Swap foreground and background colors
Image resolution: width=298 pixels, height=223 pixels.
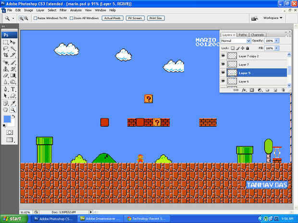coord(13,116)
